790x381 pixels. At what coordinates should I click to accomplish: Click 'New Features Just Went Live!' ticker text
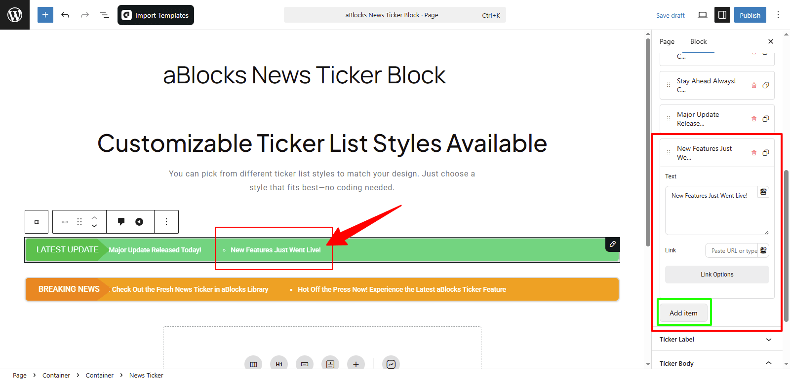pyautogui.click(x=276, y=250)
